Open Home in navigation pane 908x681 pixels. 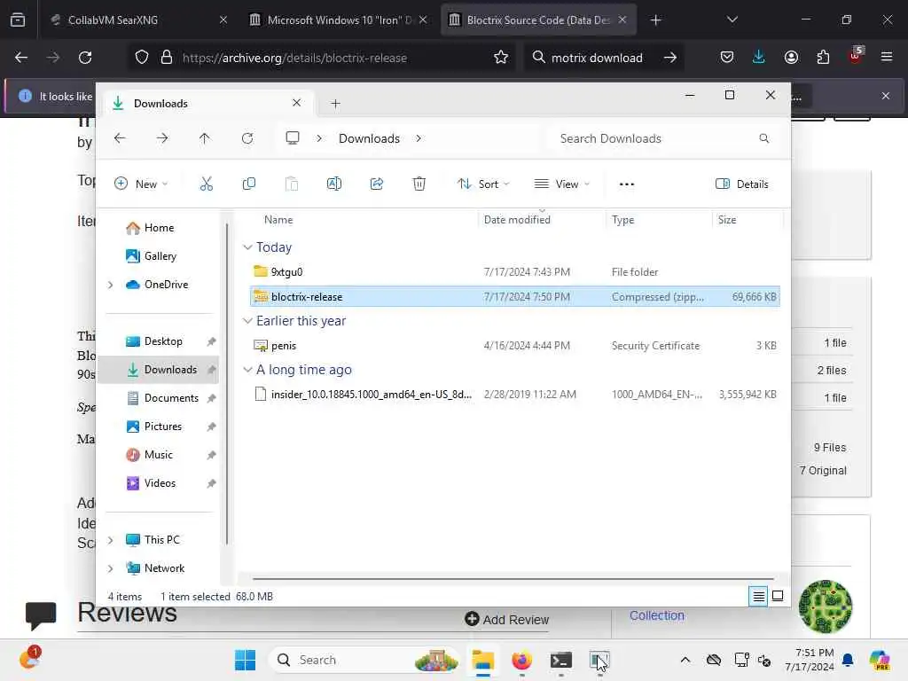tap(158, 228)
